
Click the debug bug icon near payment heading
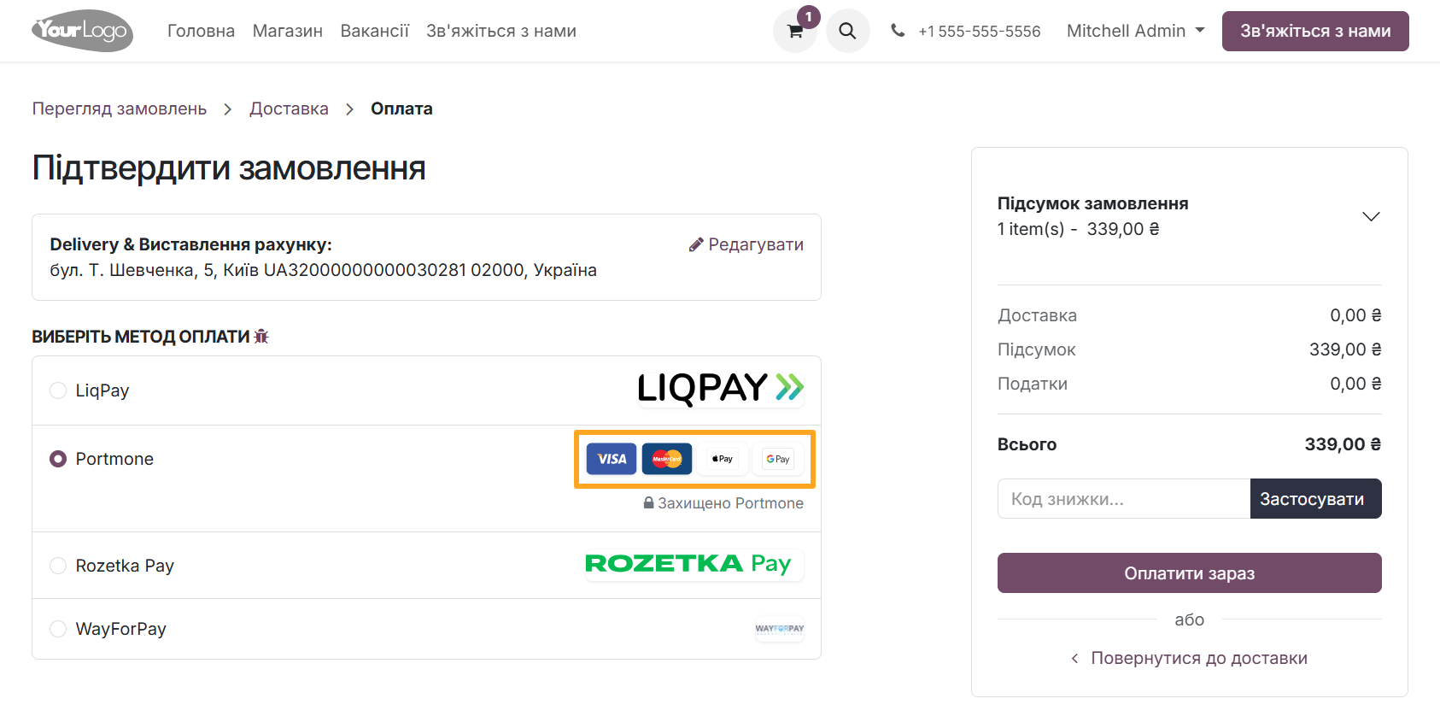click(x=261, y=336)
